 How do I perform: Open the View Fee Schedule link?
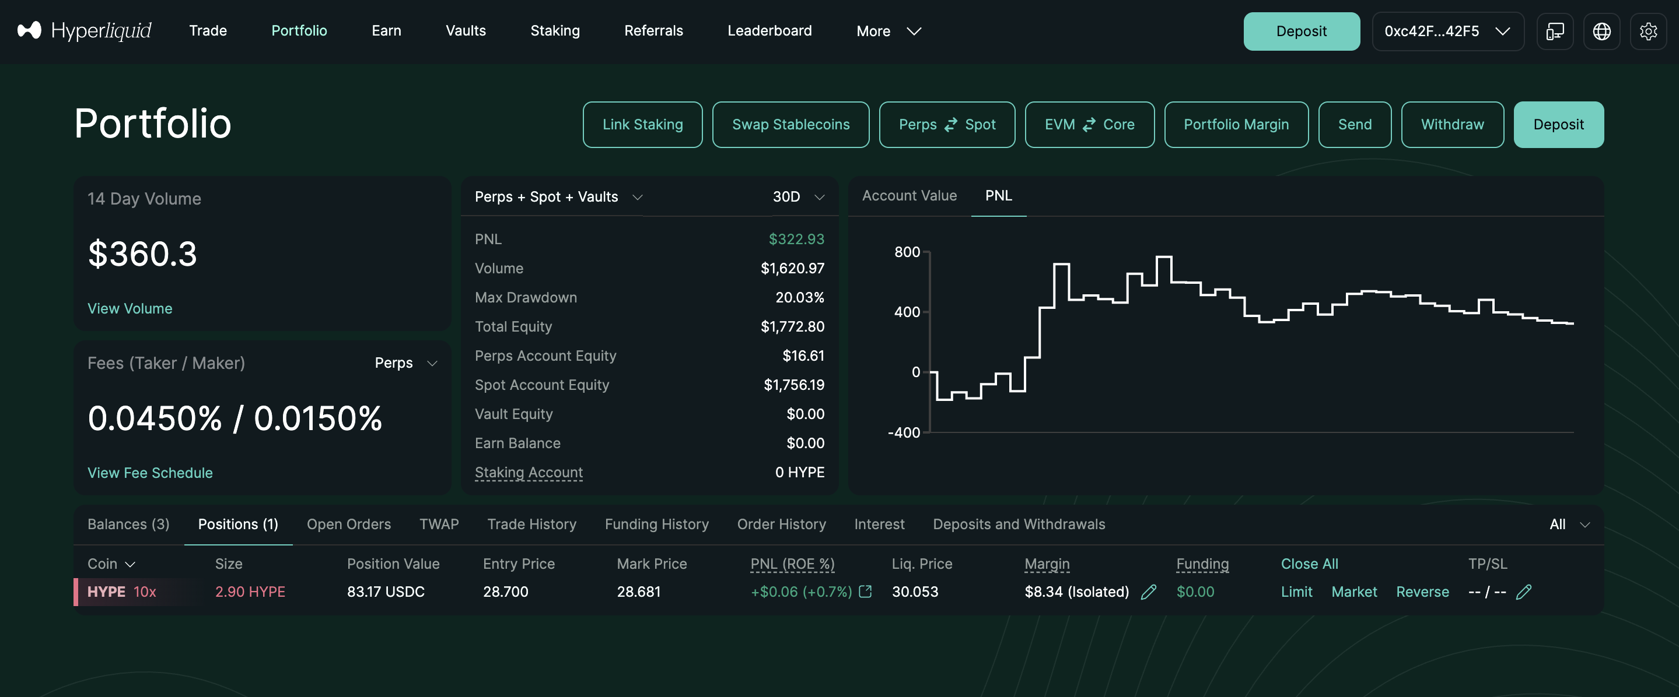150,473
